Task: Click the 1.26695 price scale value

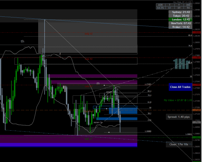Action: [x=197, y=146]
